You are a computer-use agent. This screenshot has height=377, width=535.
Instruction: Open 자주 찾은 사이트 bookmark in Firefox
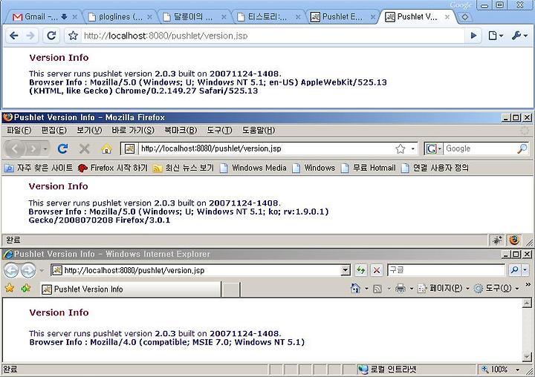(38, 168)
